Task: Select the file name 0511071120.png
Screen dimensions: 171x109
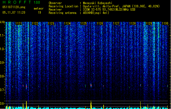Action: click(14, 7)
